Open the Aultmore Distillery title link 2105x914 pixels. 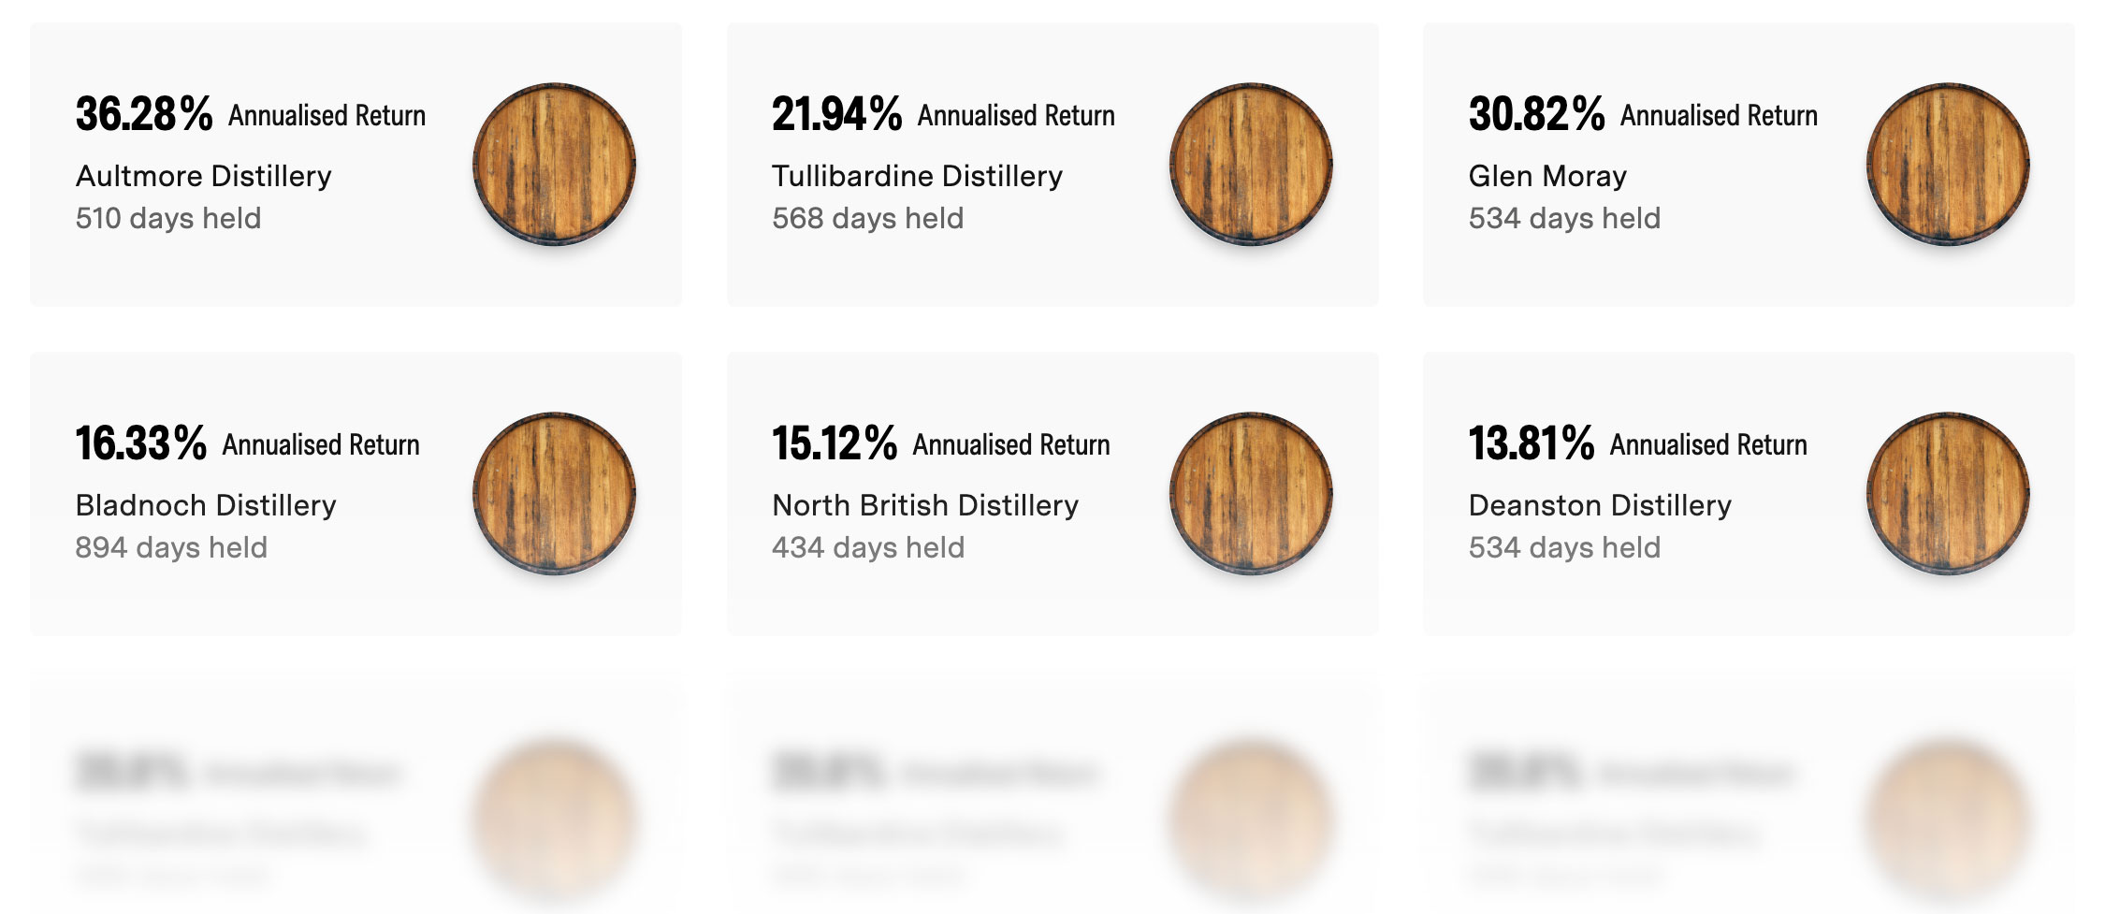[204, 176]
